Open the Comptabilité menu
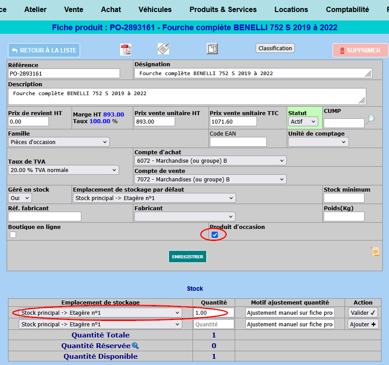The width and height of the screenshot is (389, 365). click(x=347, y=9)
